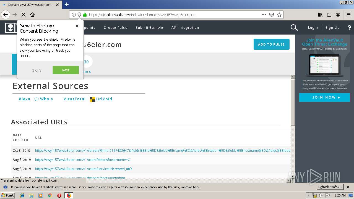
Task: Open site information icon in address bar
Action: tap(74, 15)
